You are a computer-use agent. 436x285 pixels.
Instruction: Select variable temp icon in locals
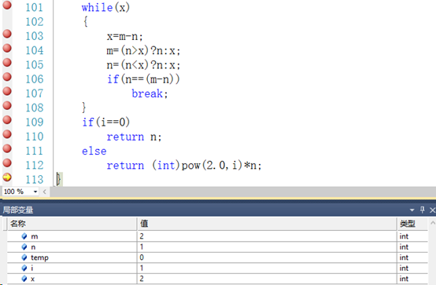click(24, 258)
